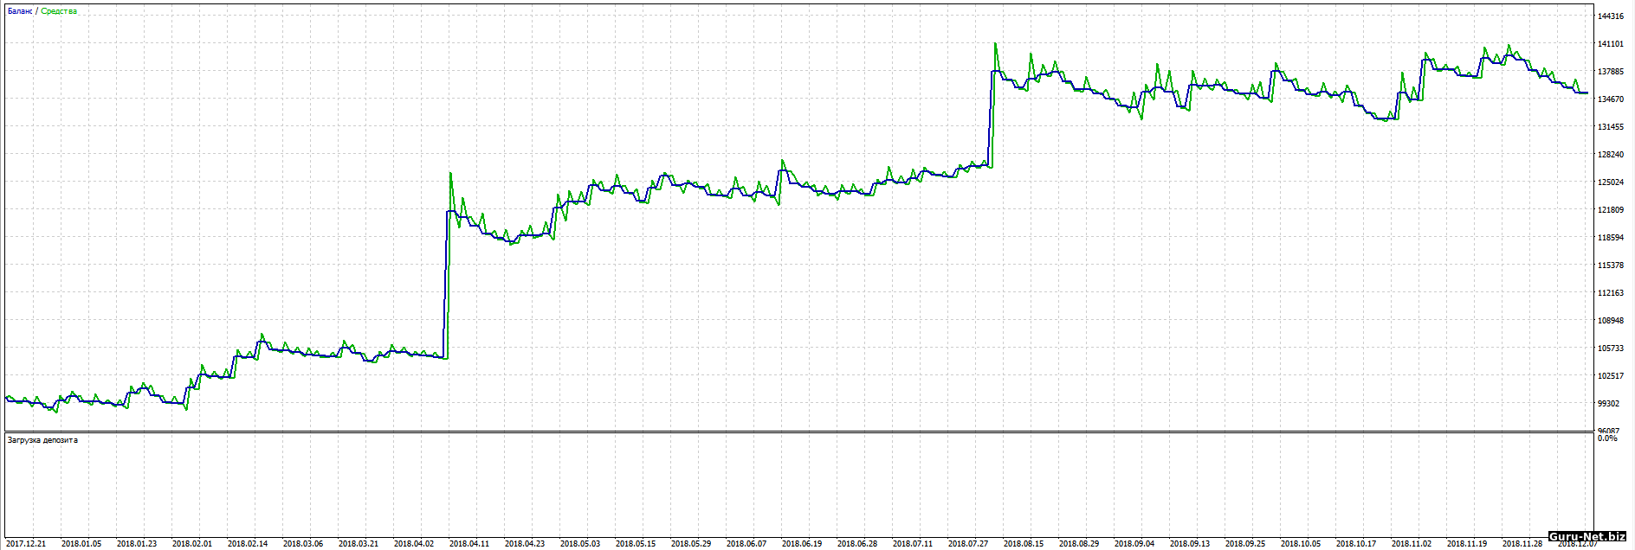The width and height of the screenshot is (1635, 550).
Task: Select the 131455 axis label
Action: point(1611,127)
